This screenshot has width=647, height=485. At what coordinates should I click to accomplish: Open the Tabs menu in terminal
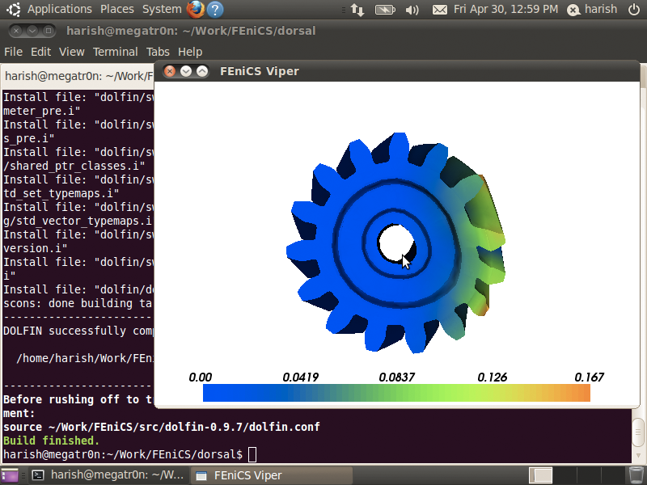(158, 52)
